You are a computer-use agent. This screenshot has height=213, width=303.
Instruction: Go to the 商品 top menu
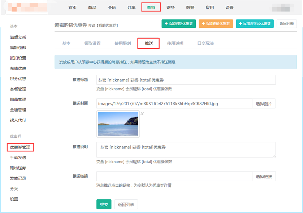click(92, 8)
